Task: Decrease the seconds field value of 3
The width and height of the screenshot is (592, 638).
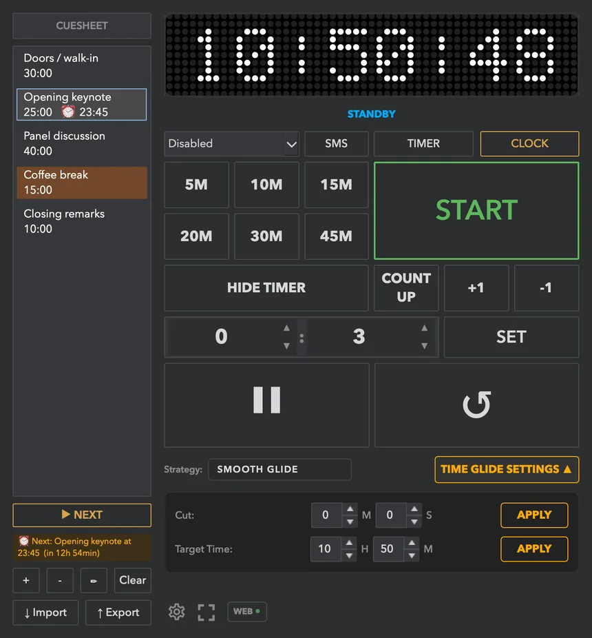Action: (x=425, y=346)
